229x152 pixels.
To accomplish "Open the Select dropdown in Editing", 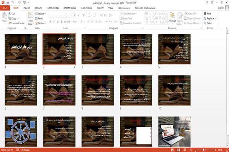I will pos(209,23).
